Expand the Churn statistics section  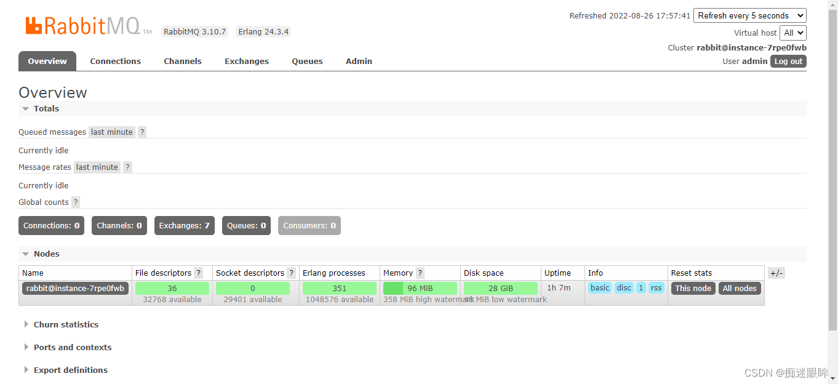coord(66,324)
